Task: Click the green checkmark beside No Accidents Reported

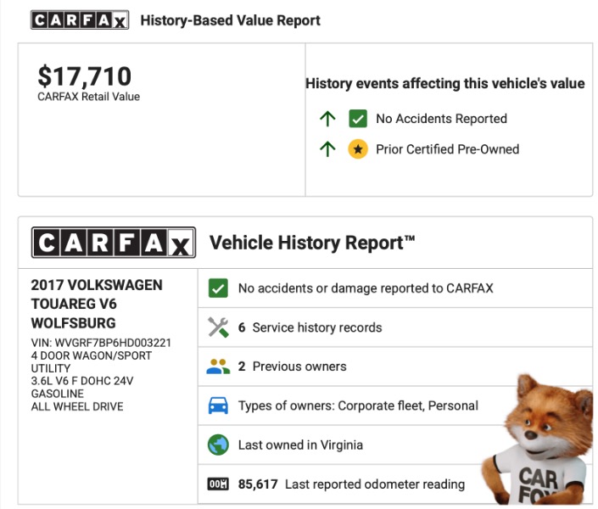Action: click(x=358, y=119)
